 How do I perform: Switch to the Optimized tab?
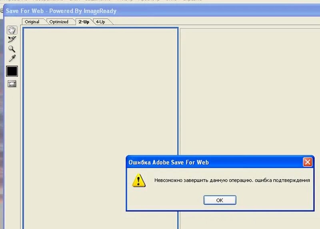click(59, 22)
